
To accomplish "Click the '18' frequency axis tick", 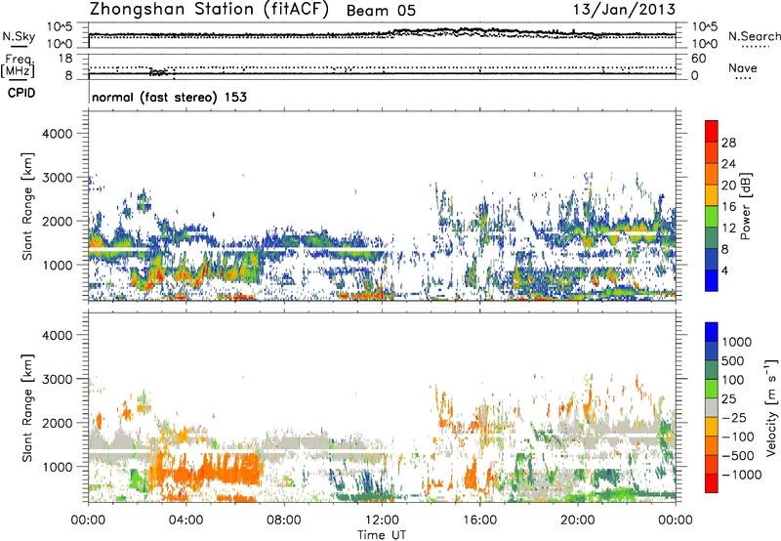I will click(64, 59).
